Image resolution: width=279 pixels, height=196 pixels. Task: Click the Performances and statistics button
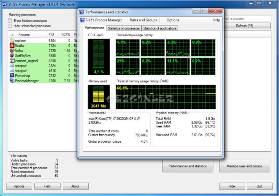188,166
